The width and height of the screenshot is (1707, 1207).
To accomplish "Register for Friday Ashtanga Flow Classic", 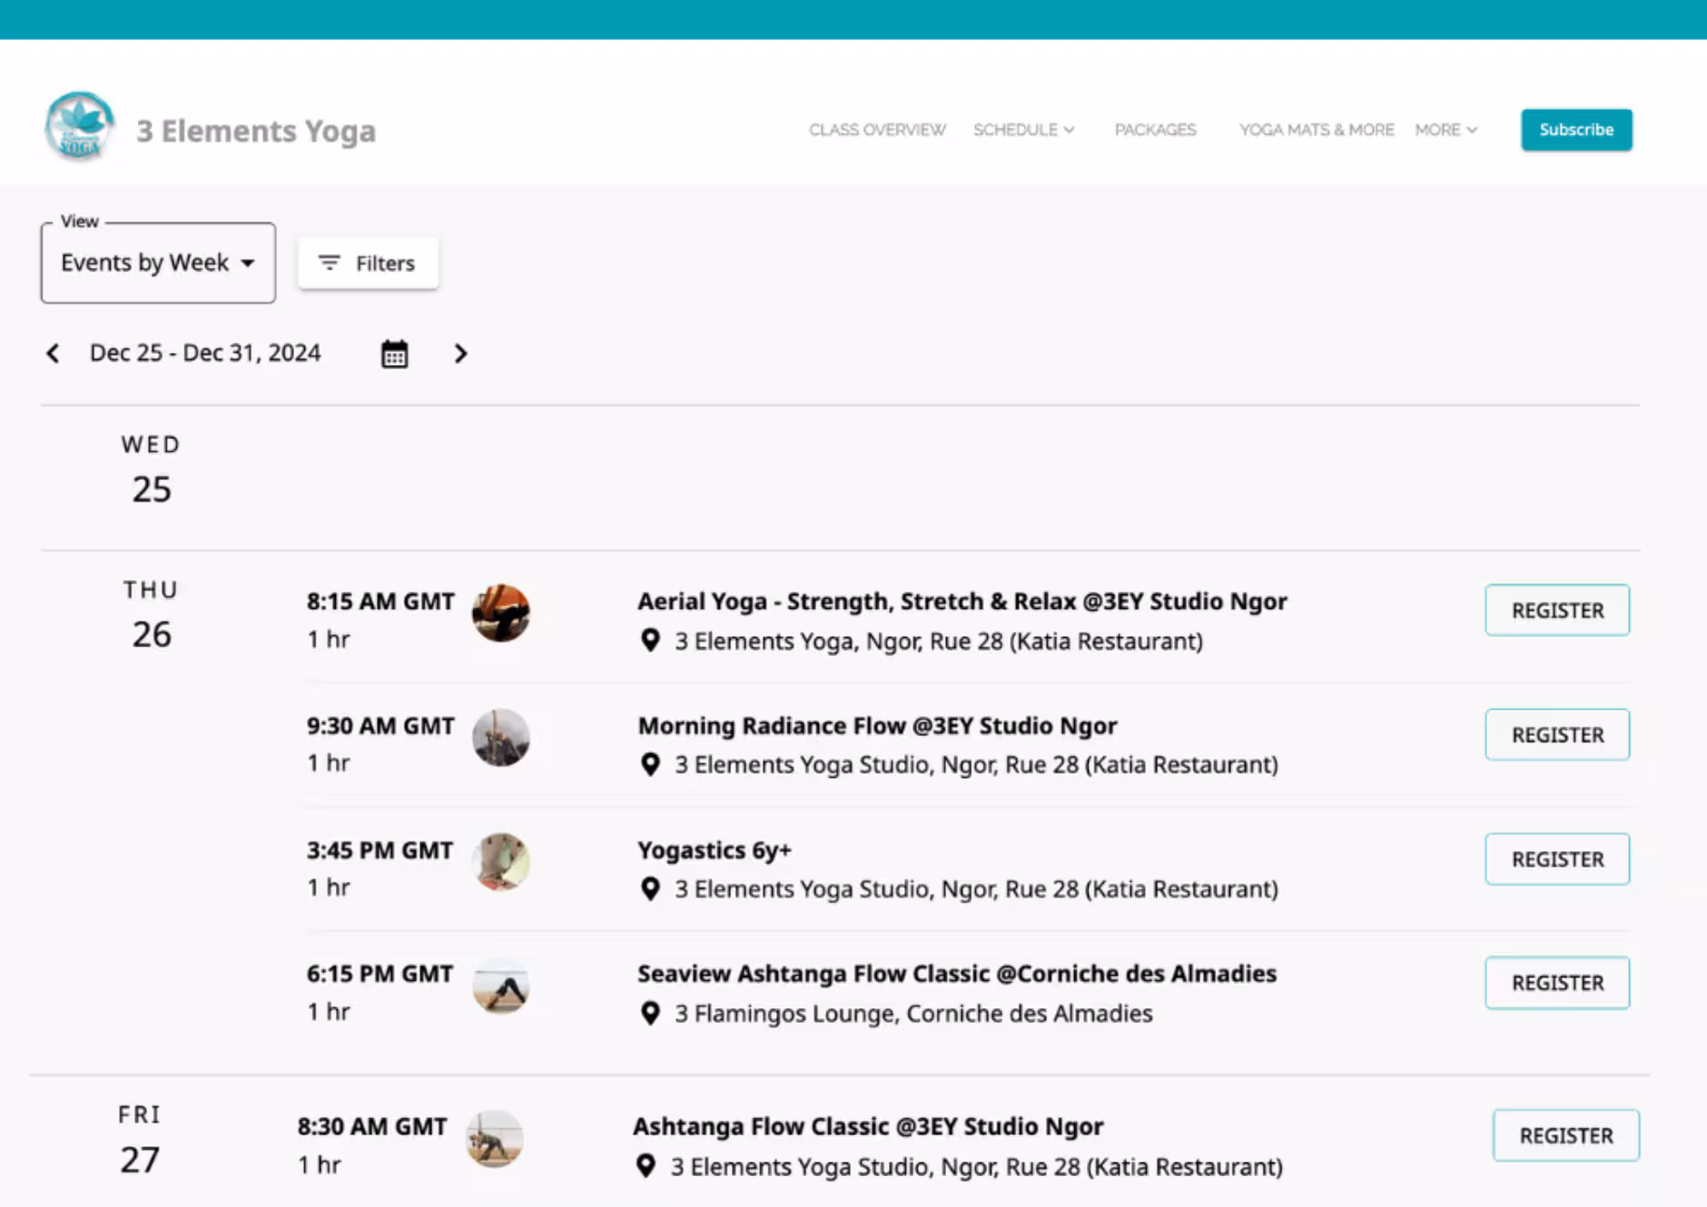I will (x=1566, y=1135).
